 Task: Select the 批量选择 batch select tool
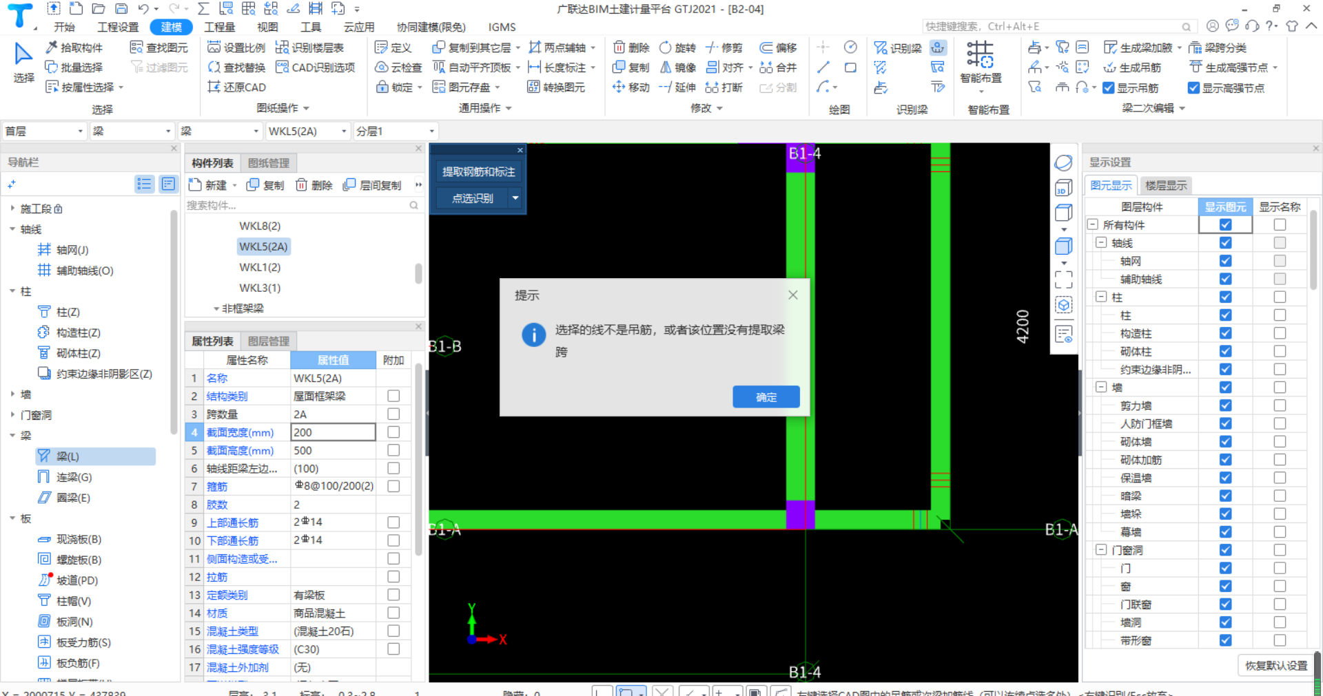coord(74,67)
